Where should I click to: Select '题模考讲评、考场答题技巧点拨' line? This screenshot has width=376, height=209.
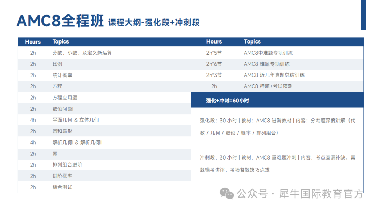tap(235, 170)
